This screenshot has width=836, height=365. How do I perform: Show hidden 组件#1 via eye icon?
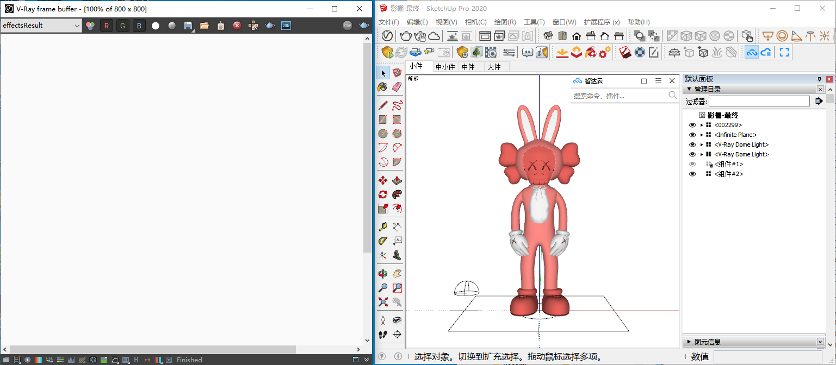(692, 164)
